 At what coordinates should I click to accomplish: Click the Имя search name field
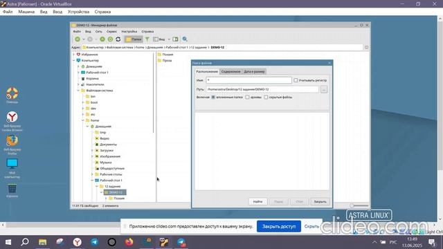248,80
